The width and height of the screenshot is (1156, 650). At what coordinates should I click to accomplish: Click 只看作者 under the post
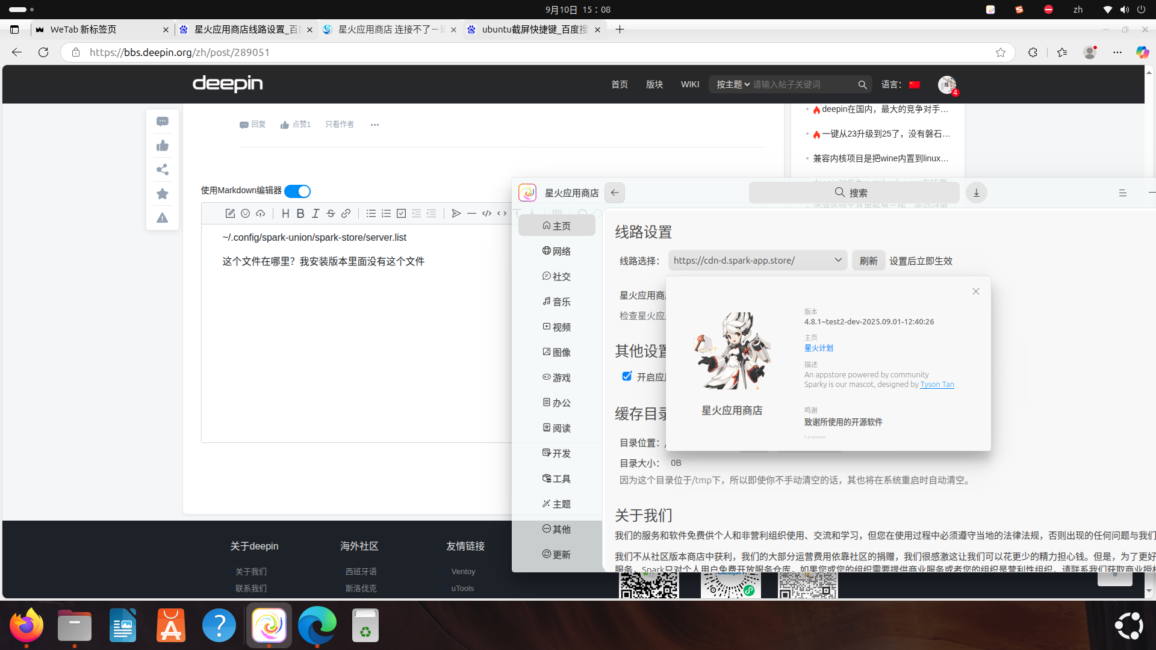pos(340,124)
